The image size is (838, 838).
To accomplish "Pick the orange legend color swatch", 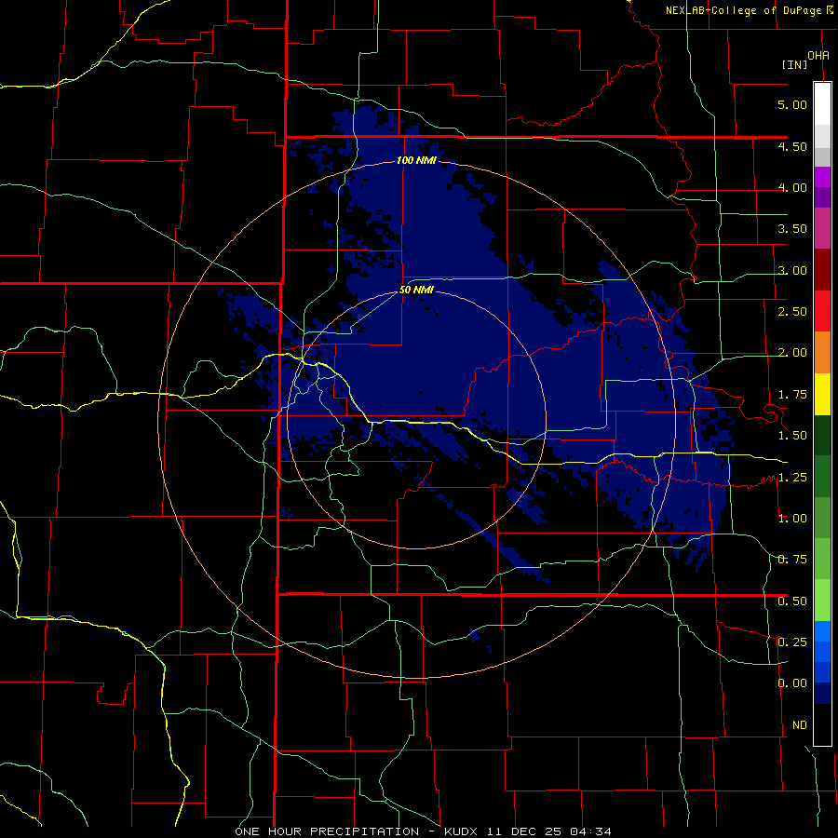I will [822, 353].
